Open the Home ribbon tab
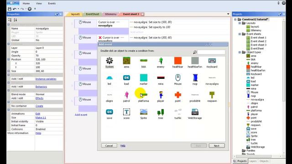This screenshot has height=164, width=292. (x=26, y=3)
